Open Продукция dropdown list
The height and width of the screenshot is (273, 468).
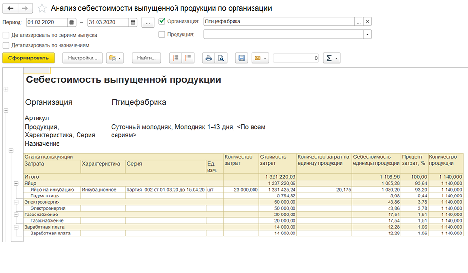(x=368, y=34)
